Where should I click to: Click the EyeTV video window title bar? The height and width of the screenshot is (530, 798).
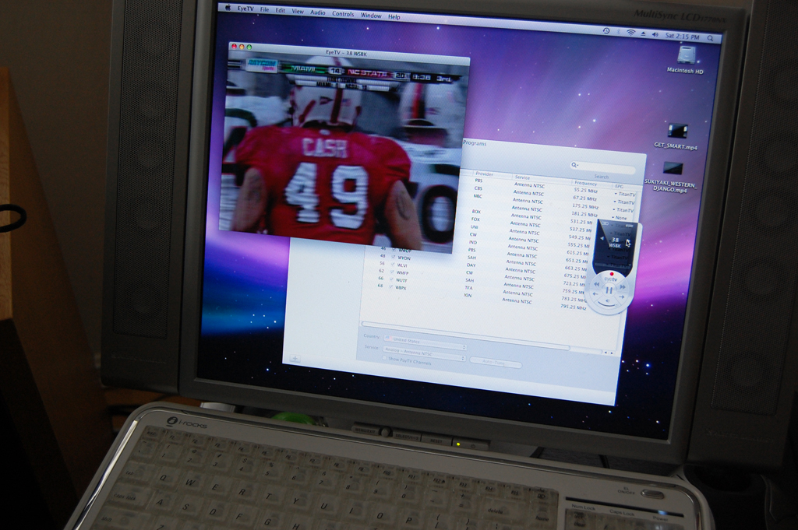click(349, 53)
